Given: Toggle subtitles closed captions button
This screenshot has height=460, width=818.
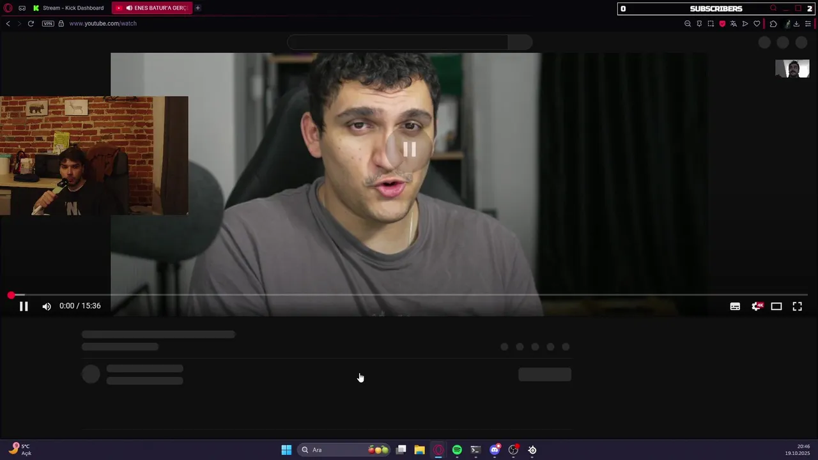Looking at the screenshot, I should (735, 307).
